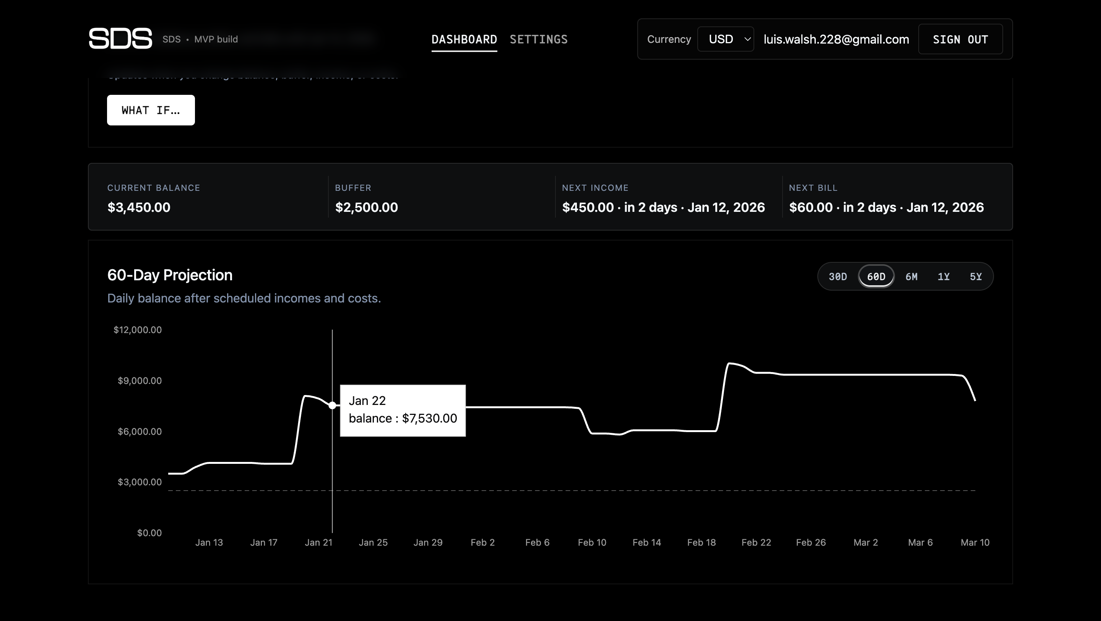Click the Jan 17 x-axis label
Screen dimensions: 1101x621
click(264, 542)
